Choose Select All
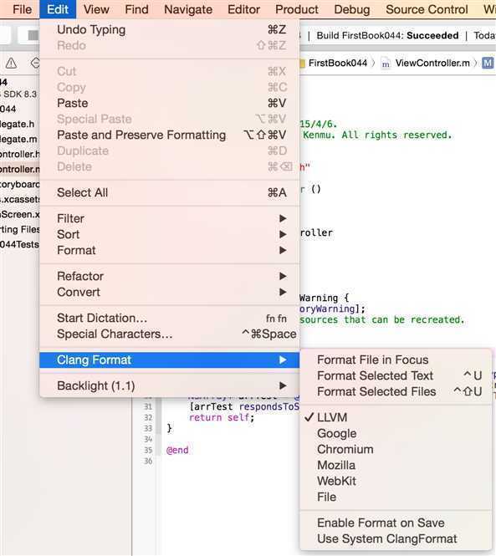496x556 pixels. tap(170, 192)
